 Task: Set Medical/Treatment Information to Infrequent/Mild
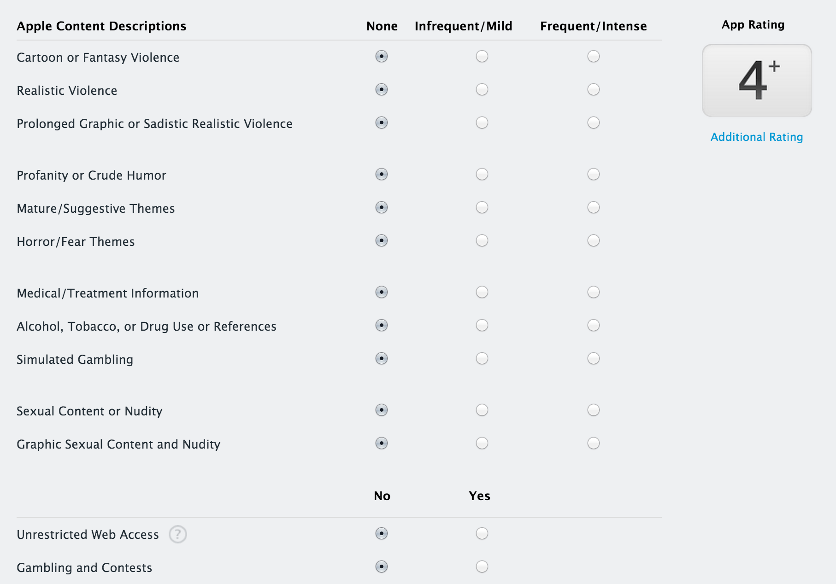pos(482,292)
